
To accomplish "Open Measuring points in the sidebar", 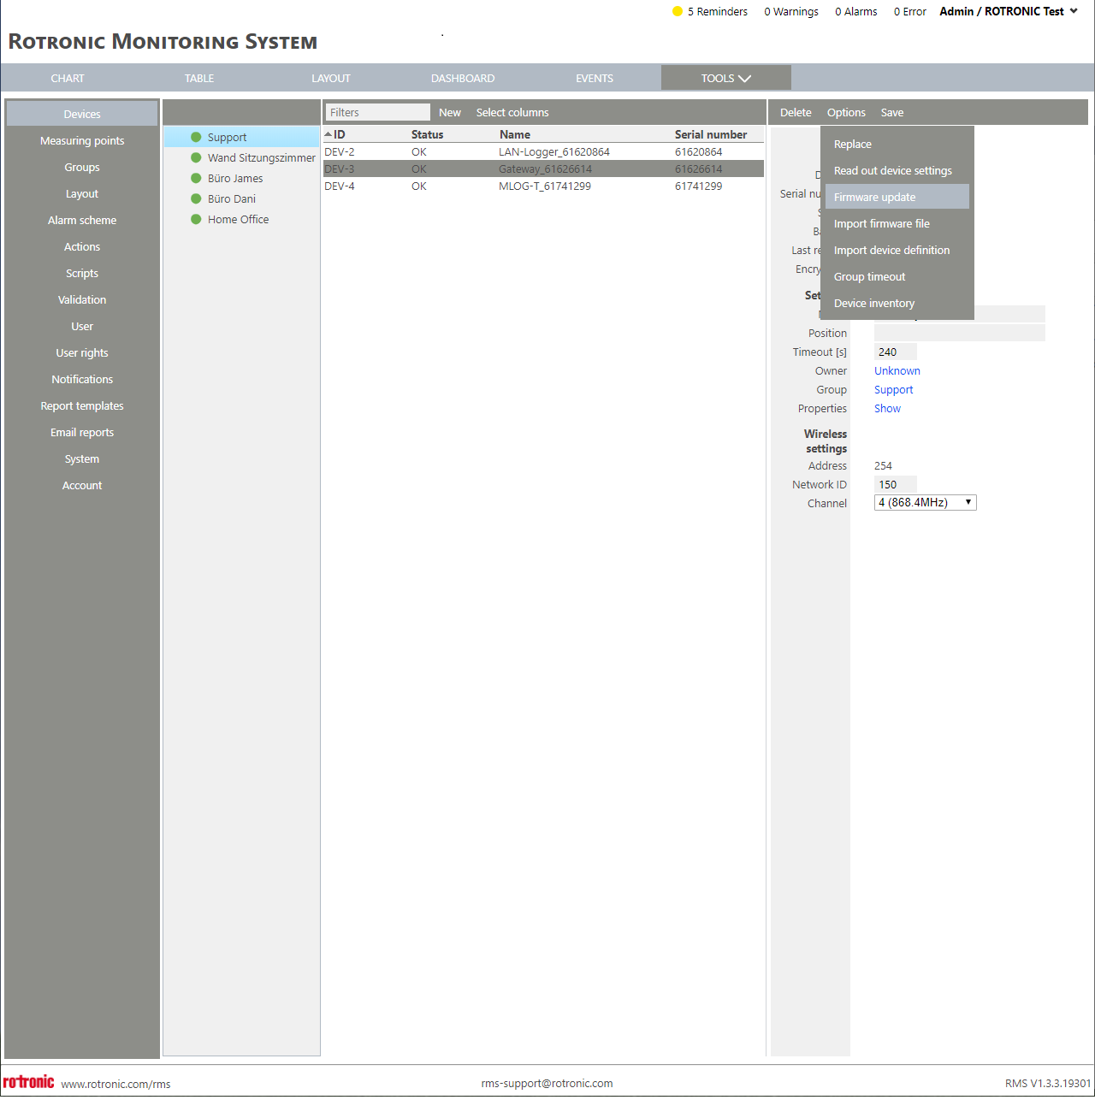I will tap(82, 140).
